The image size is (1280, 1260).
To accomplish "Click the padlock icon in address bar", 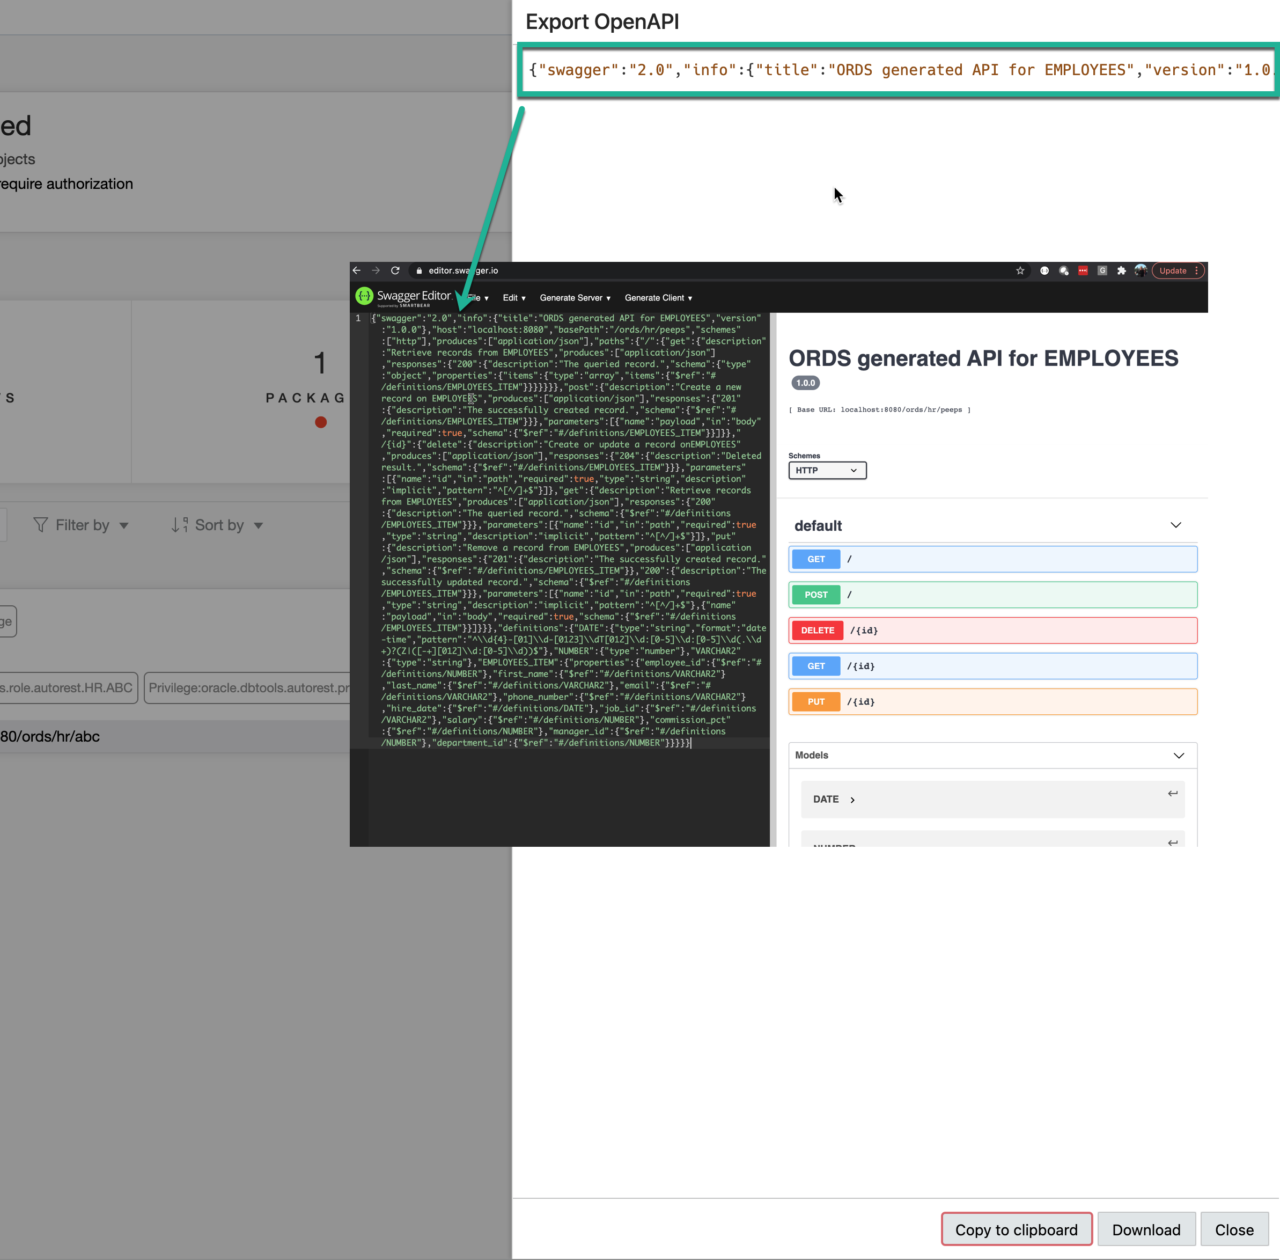I will 419,270.
